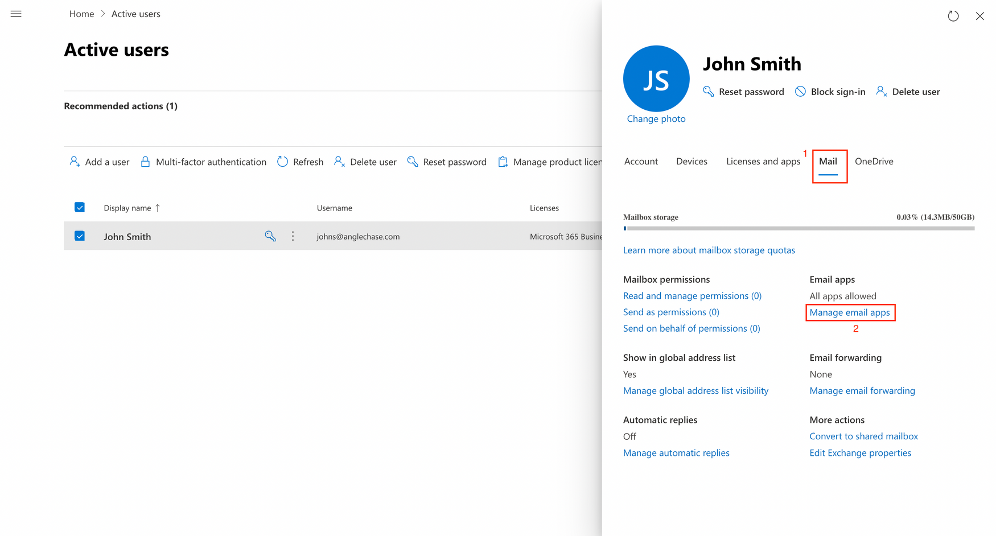This screenshot has height=536, width=996.
Task: Open Send as permissions link
Action: coord(671,312)
